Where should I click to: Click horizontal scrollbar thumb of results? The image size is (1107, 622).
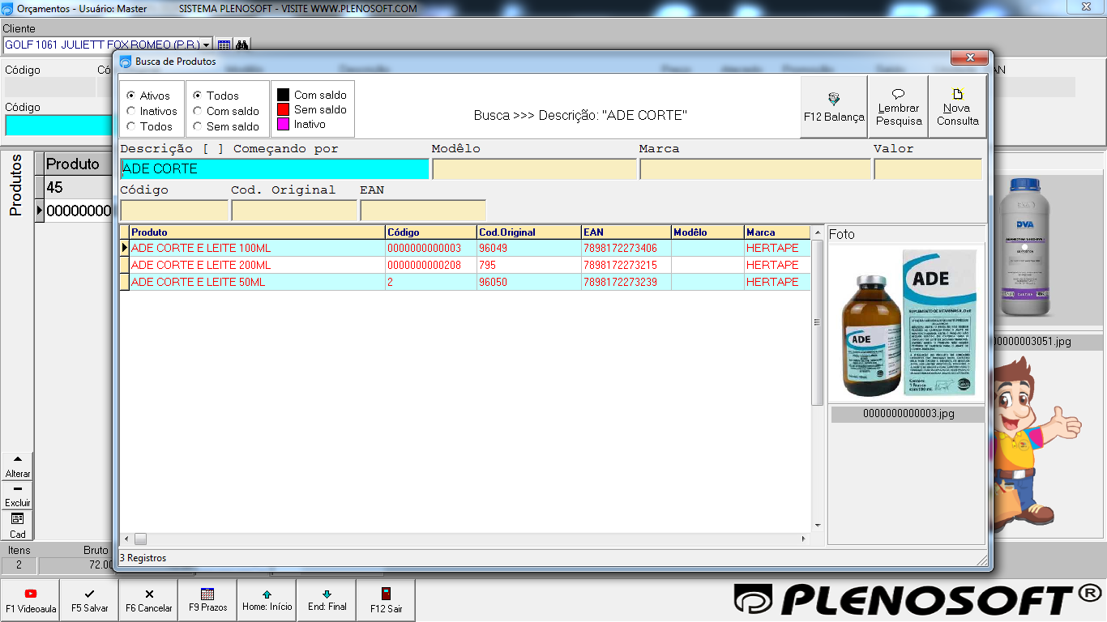(140, 539)
